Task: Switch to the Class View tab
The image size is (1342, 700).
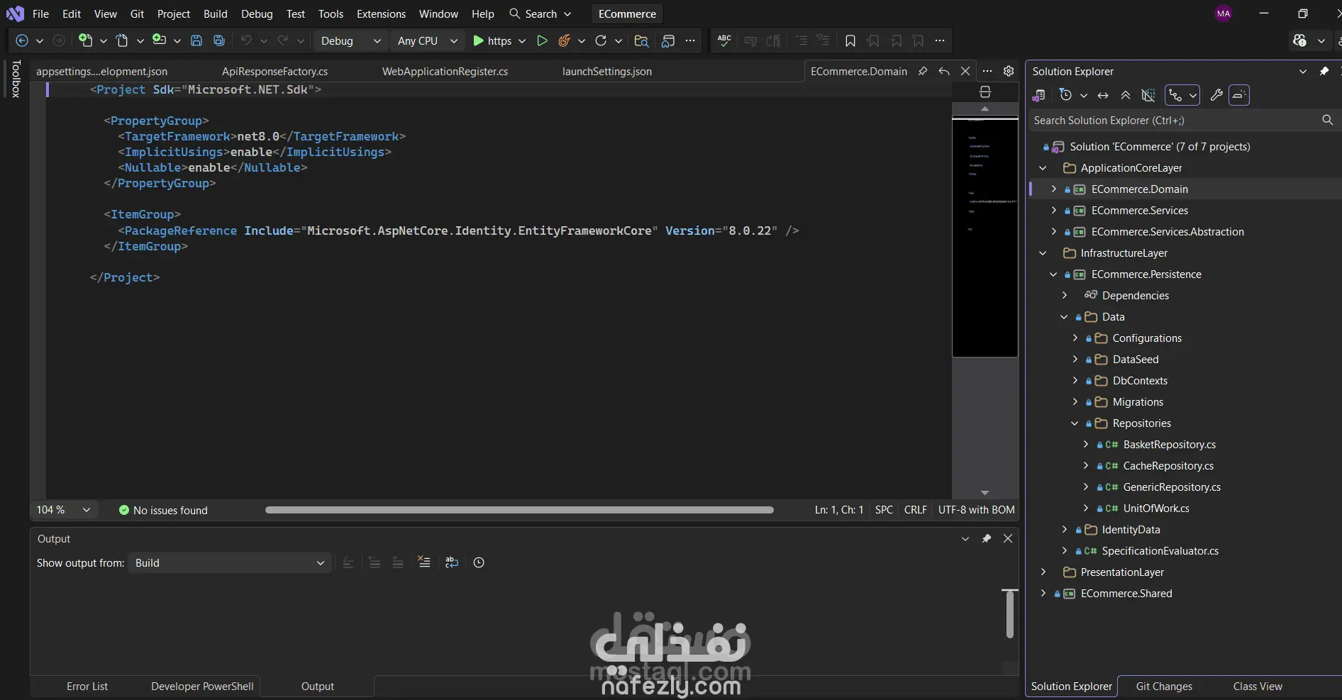Action: coord(1258,687)
